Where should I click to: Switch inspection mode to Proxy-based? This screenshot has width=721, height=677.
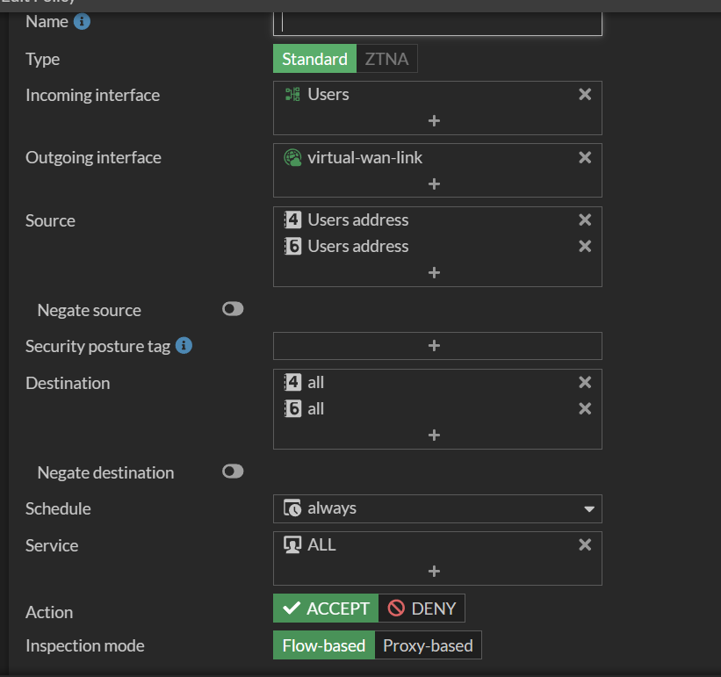pos(428,645)
